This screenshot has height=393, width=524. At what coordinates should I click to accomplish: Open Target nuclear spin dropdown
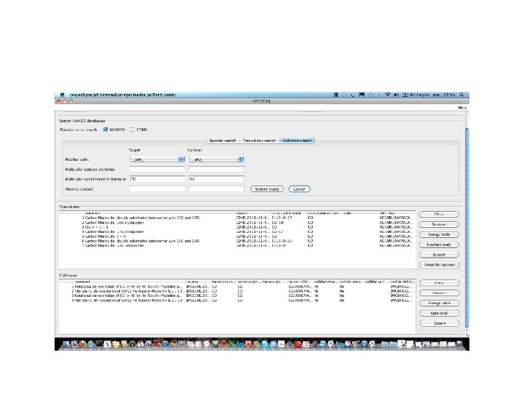pyautogui.click(x=157, y=159)
